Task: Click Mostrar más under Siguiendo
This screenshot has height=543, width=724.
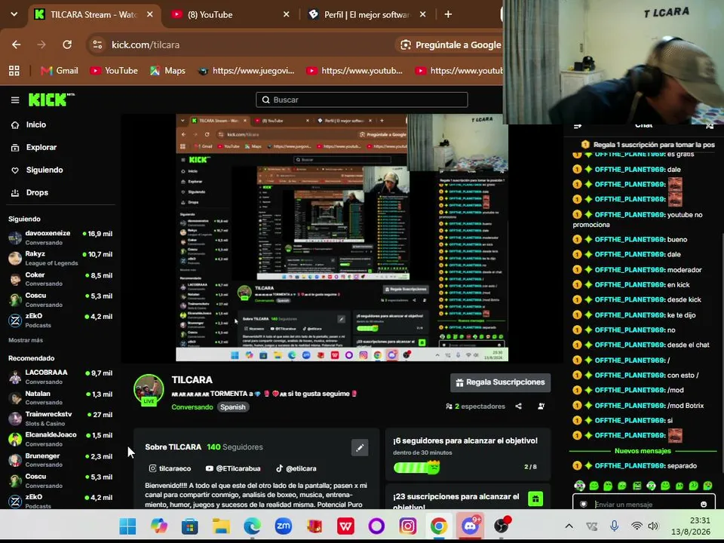Action: pyautogui.click(x=26, y=340)
